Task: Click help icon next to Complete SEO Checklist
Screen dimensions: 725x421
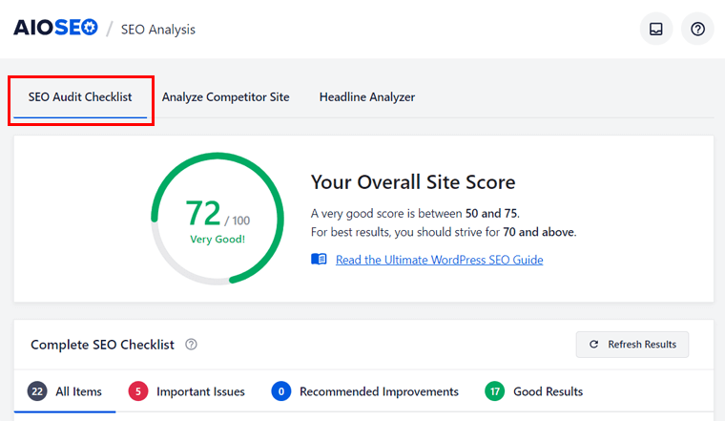Action: coord(191,345)
